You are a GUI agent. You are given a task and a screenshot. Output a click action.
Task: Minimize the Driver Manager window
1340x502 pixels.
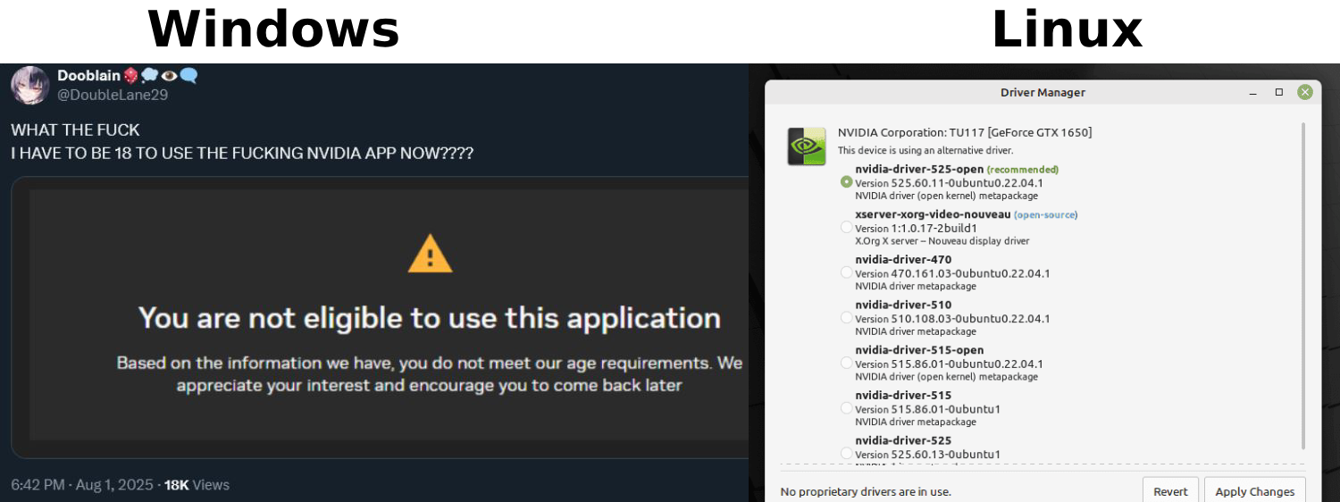click(1253, 92)
